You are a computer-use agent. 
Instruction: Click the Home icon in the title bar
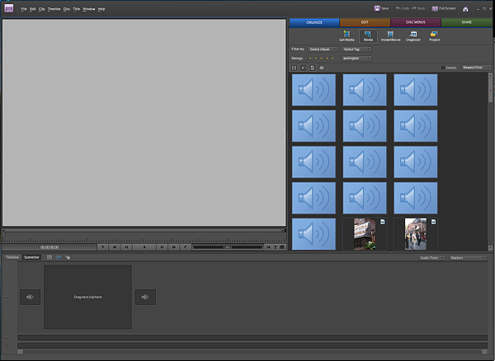[x=465, y=8]
